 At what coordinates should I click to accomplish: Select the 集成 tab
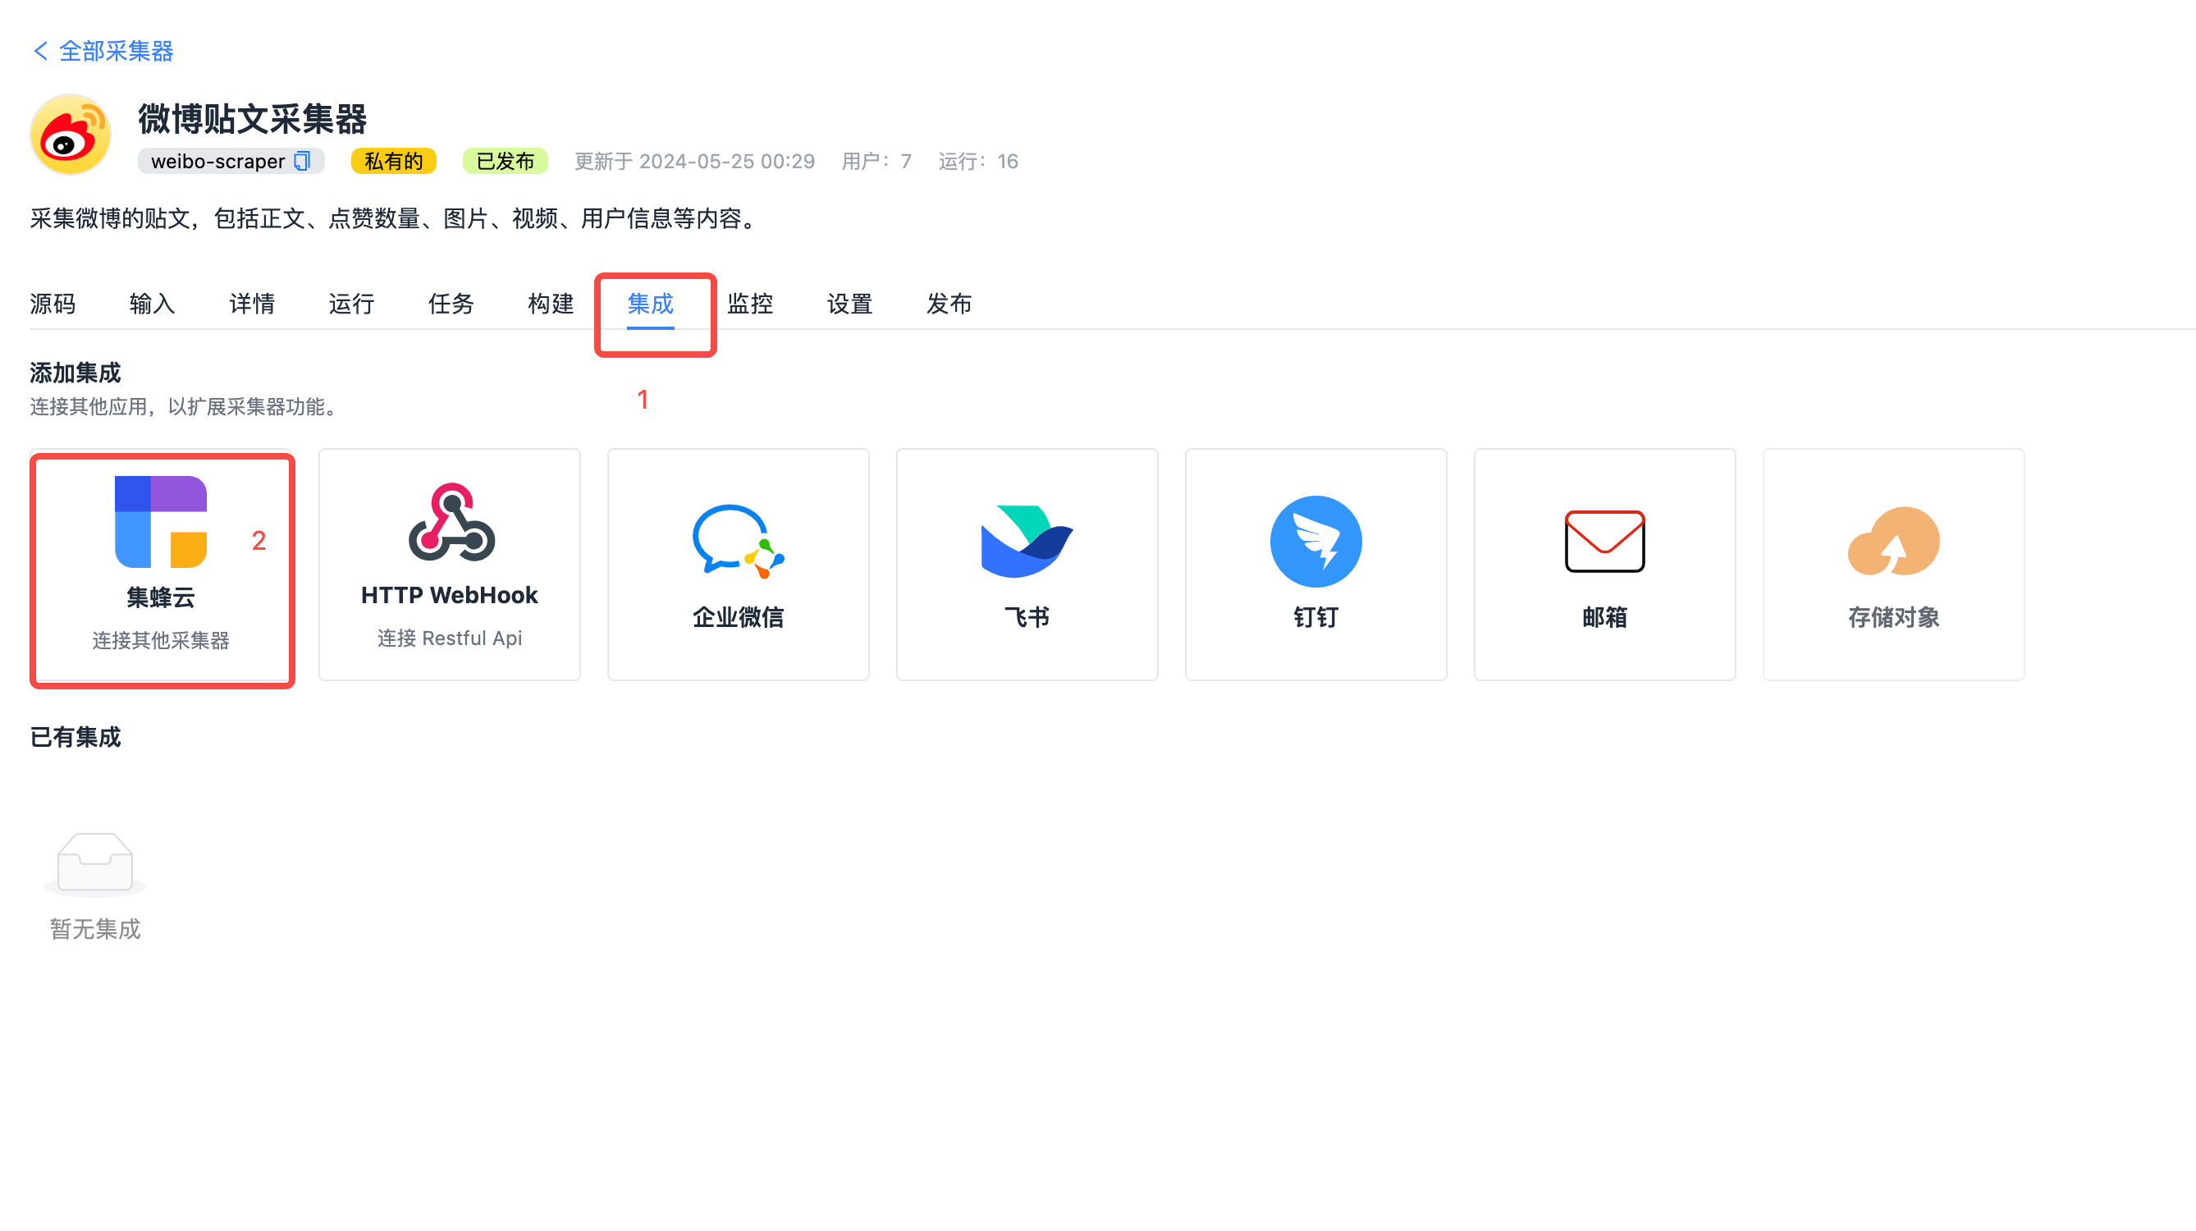pos(652,304)
